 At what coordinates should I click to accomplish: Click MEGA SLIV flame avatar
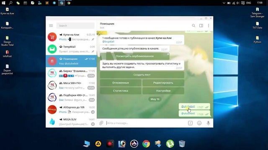click(x=52, y=122)
